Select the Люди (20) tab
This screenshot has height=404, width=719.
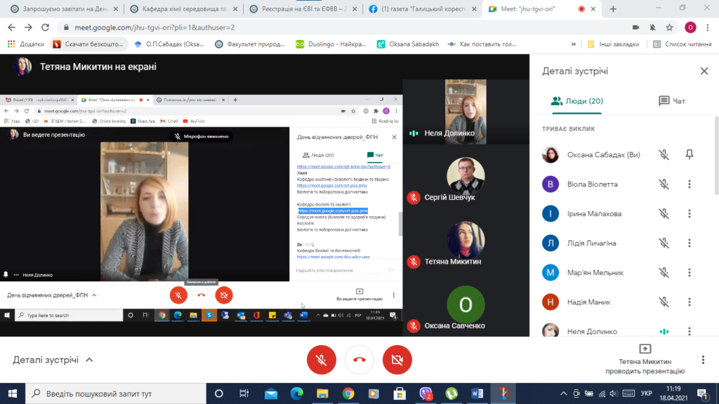tap(577, 101)
